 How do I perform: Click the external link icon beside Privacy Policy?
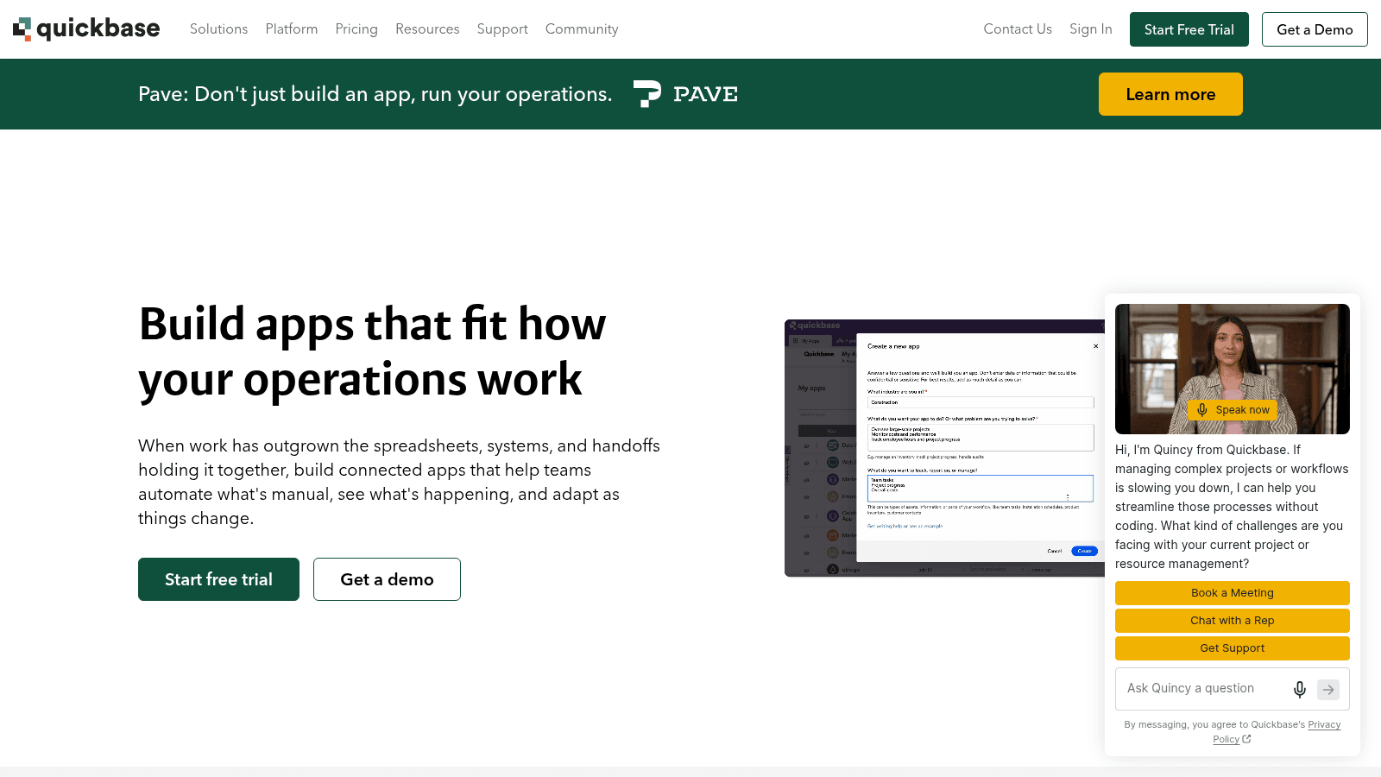(1246, 739)
